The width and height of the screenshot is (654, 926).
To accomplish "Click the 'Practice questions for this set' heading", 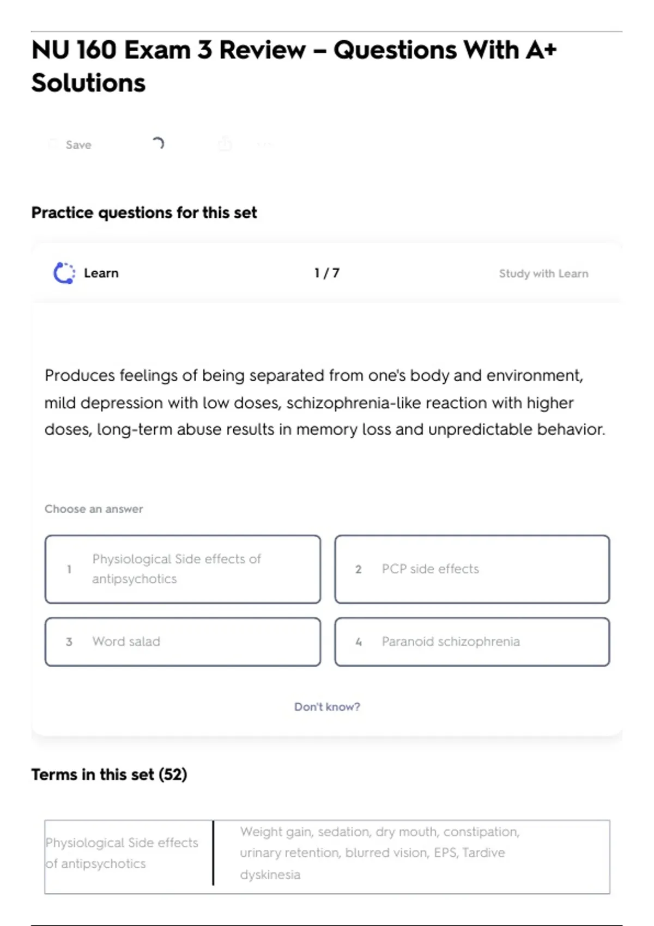I will point(144,213).
